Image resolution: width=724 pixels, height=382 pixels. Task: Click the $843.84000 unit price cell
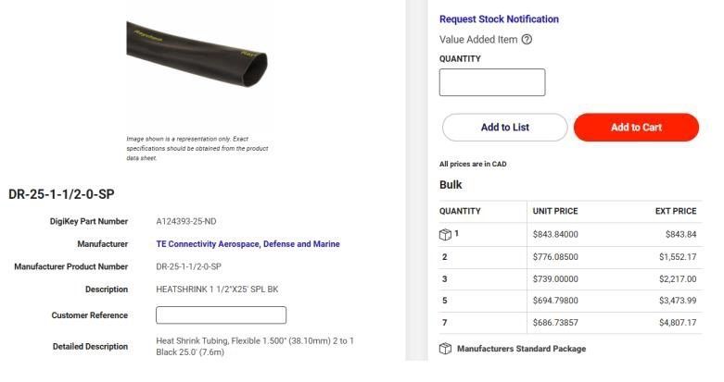tap(555, 234)
